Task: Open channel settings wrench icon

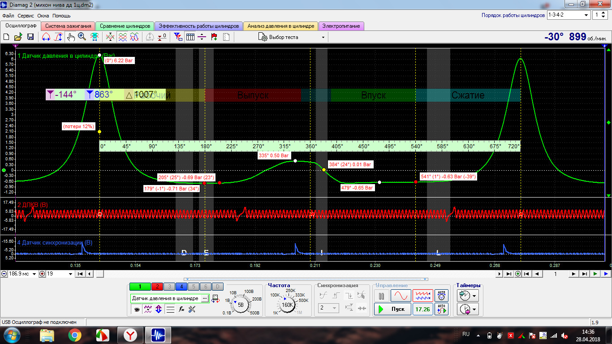Action: 192,309
